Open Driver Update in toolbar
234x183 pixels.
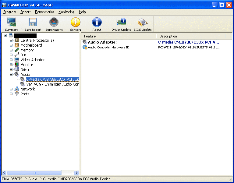point(121,23)
